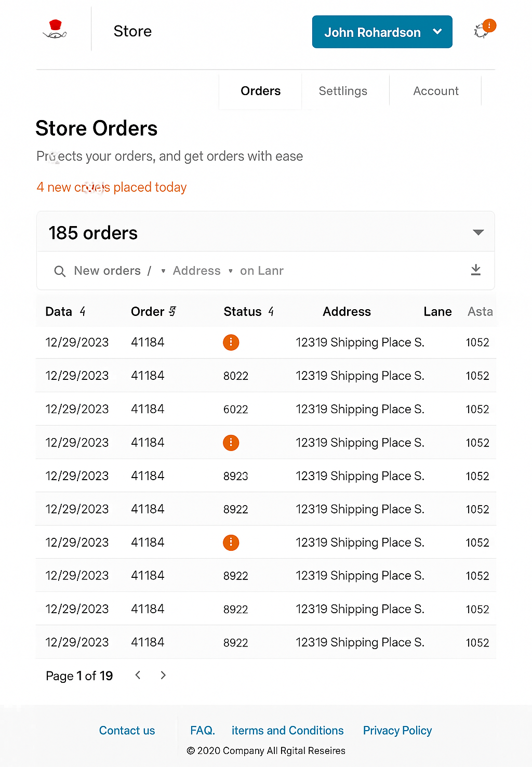This screenshot has height=767, width=532.
Task: Click fourth row orange status alert icon
Action: (x=231, y=443)
